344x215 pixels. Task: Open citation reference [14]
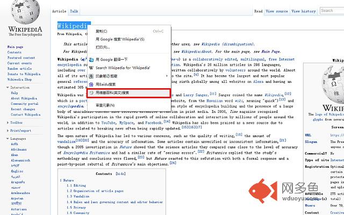click(x=167, y=121)
